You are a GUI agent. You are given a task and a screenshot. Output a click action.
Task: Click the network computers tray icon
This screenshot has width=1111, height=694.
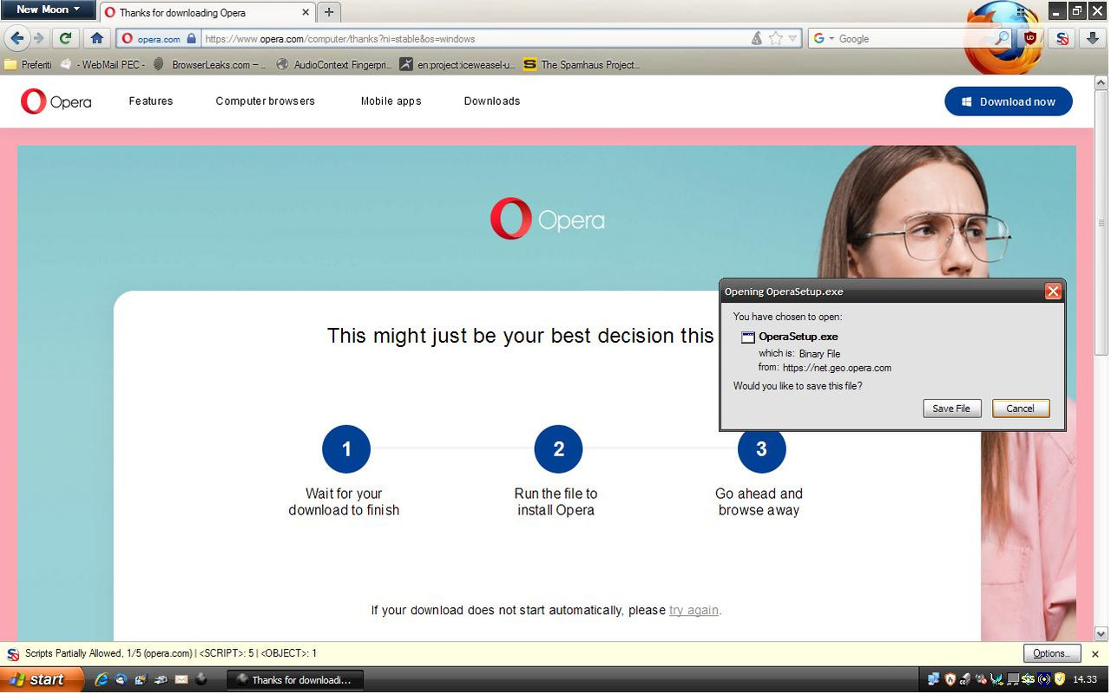point(934,680)
